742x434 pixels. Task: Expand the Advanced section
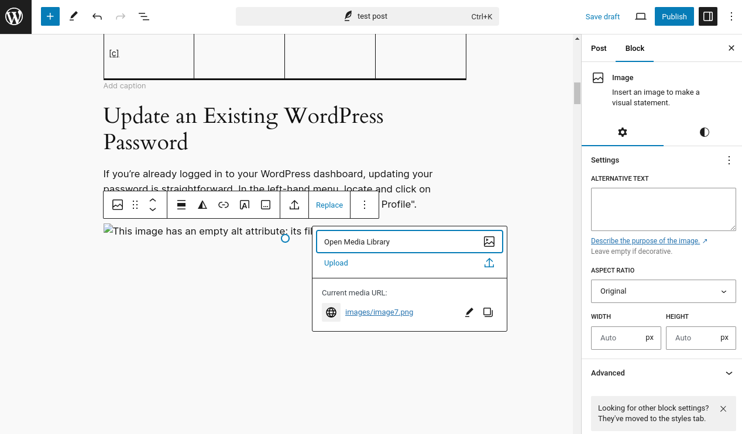(662, 373)
